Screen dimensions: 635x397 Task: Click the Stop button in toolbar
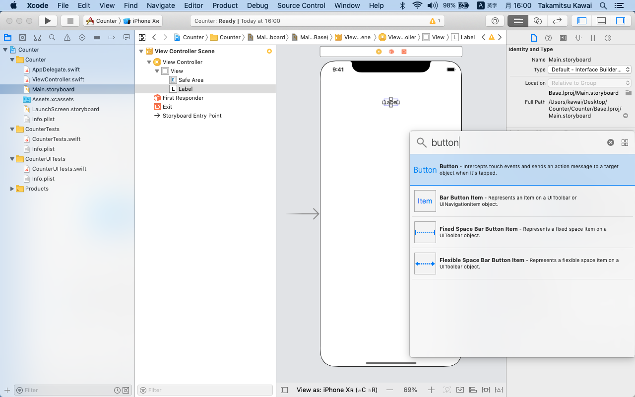70,21
